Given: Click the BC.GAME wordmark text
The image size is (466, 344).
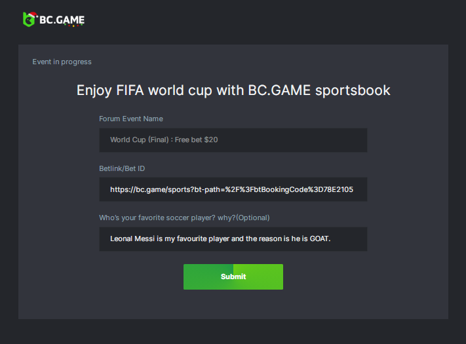Looking at the screenshot, I should point(62,20).
